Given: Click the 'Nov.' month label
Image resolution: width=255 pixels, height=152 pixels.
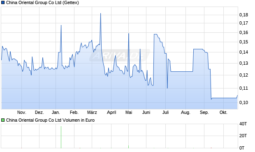Looking at the screenshot, I should tap(22, 112).
